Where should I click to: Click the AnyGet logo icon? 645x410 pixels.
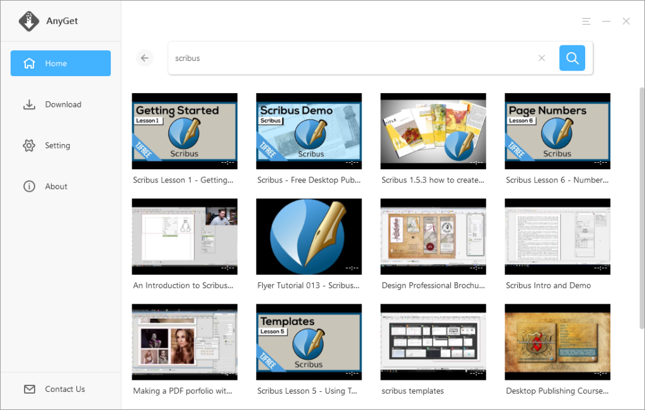click(29, 21)
